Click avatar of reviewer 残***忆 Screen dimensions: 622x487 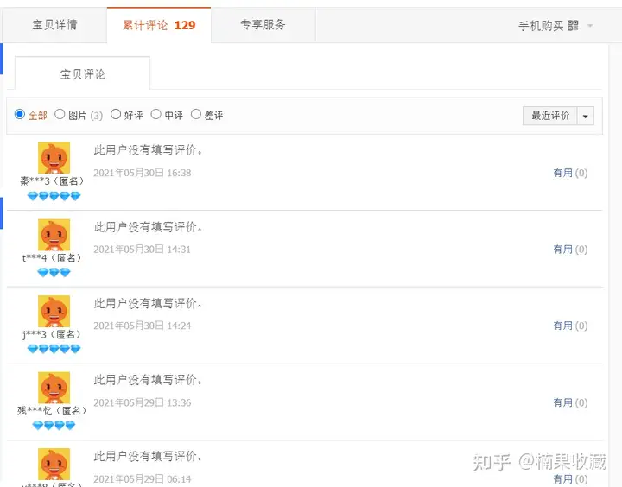54,388
